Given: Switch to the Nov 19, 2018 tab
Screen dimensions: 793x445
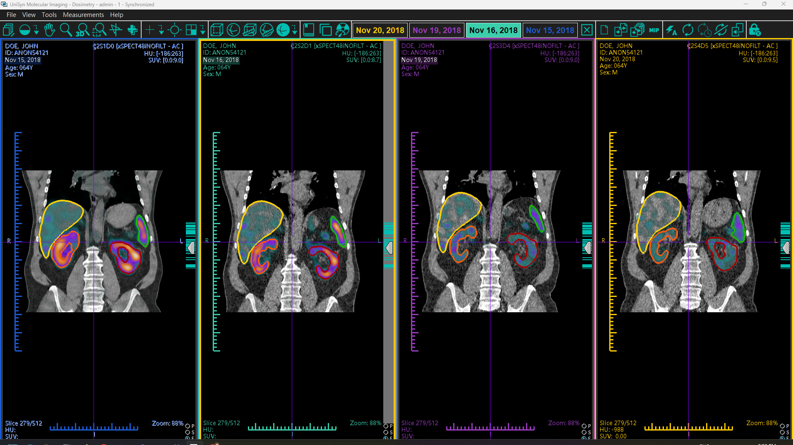Looking at the screenshot, I should click(x=436, y=30).
